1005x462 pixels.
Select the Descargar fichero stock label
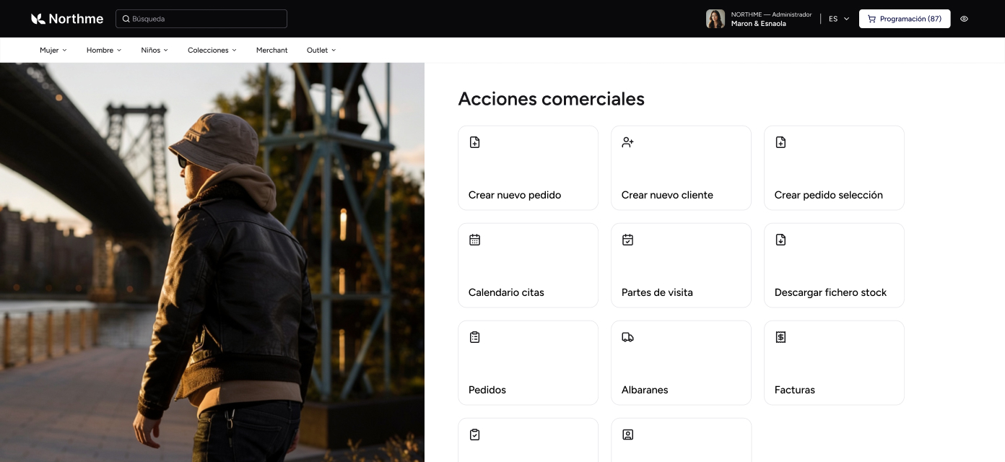[x=830, y=292]
